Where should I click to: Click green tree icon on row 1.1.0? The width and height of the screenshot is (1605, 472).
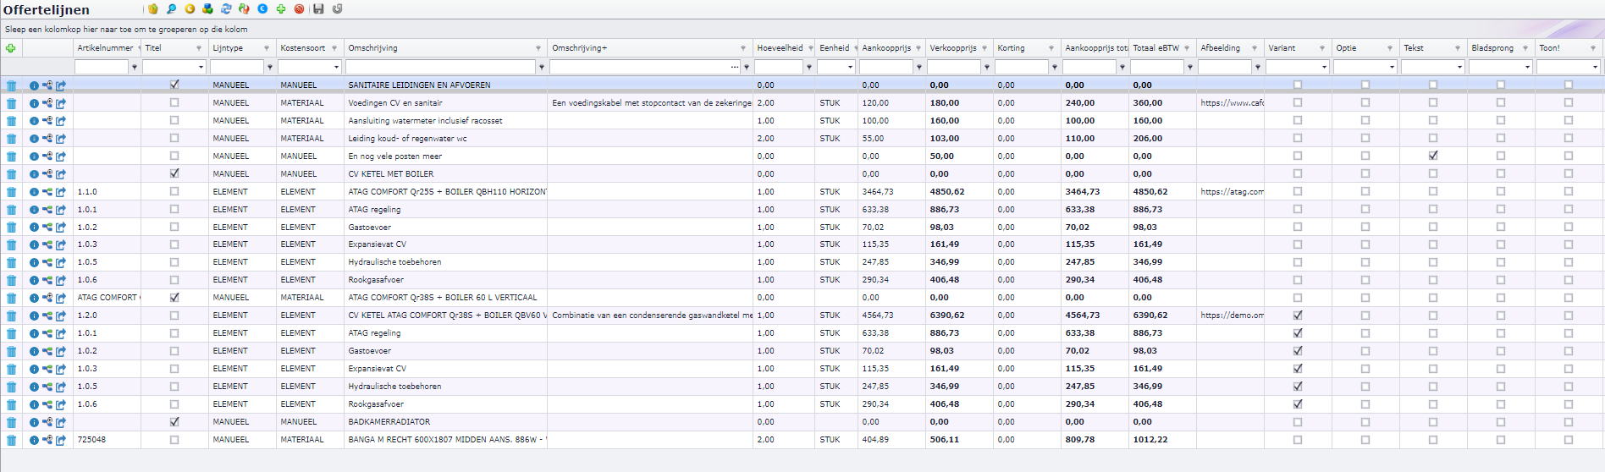pyautogui.click(x=47, y=192)
